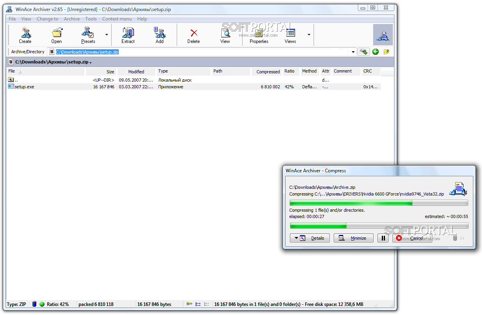This screenshot has height=315, width=482.
Task: Open the path dropdown beside C:\Downloads\Архивы\setup.zip
Action: coord(91,63)
